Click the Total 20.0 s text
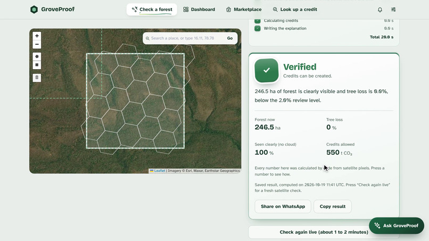This screenshot has height=241, width=429. tap(382, 37)
